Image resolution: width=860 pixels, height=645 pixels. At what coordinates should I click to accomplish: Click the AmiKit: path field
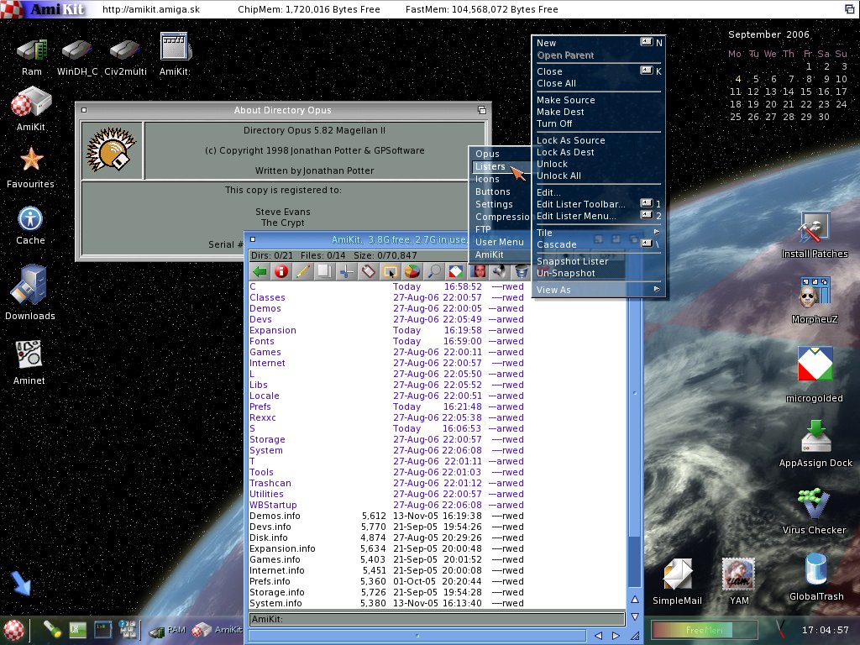pyautogui.click(x=437, y=619)
